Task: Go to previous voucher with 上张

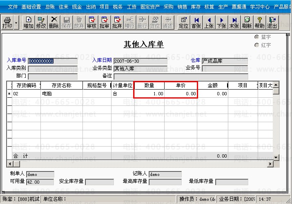Action: pyautogui.click(x=209, y=23)
